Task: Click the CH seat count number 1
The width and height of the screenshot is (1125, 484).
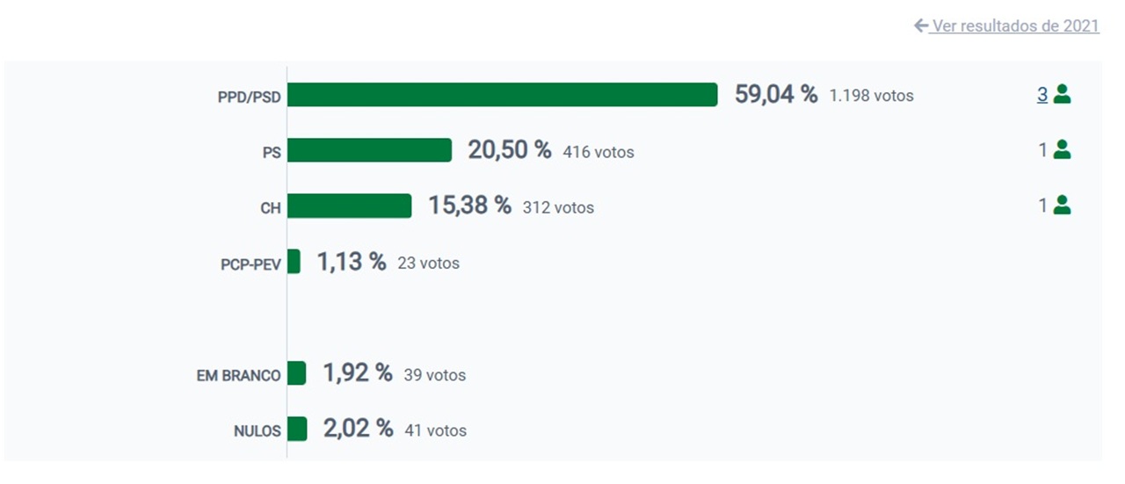Action: [x=1042, y=206]
